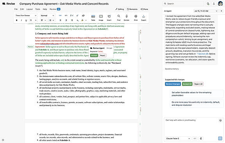The image size is (225, 143).
Task: Apply superscript formatting
Action: click(77, 16)
